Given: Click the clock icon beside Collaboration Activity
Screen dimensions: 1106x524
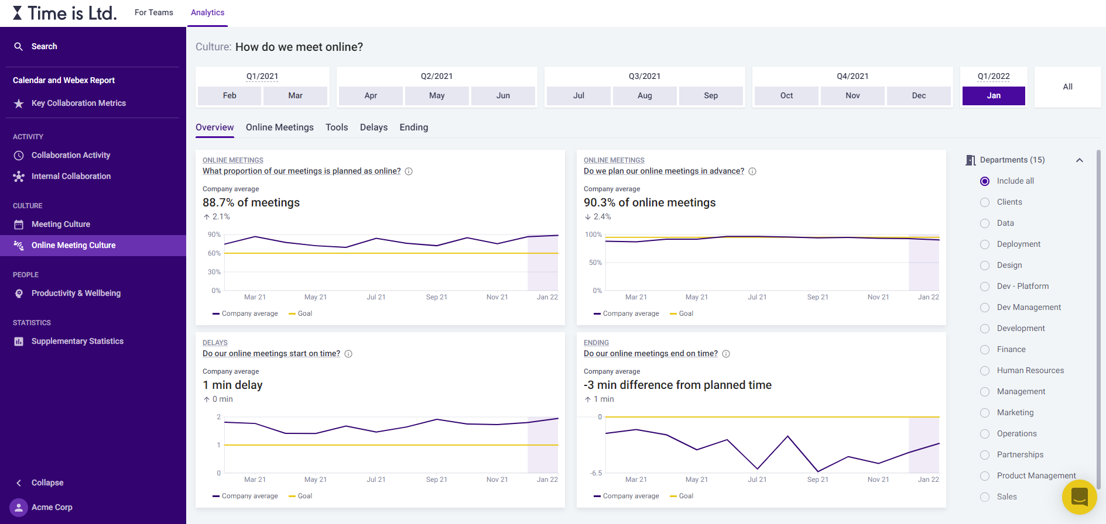Looking at the screenshot, I should (x=19, y=156).
